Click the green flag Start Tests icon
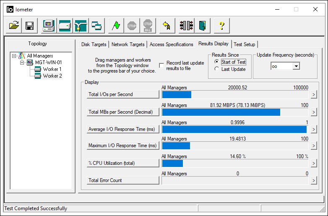The width and height of the screenshot is (328, 216). pyautogui.click(x=116, y=26)
